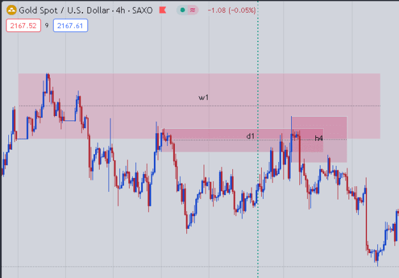This screenshot has height=278, width=399.
Task: Click the price change -1.08 (-0.05%)
Action: [x=232, y=10]
